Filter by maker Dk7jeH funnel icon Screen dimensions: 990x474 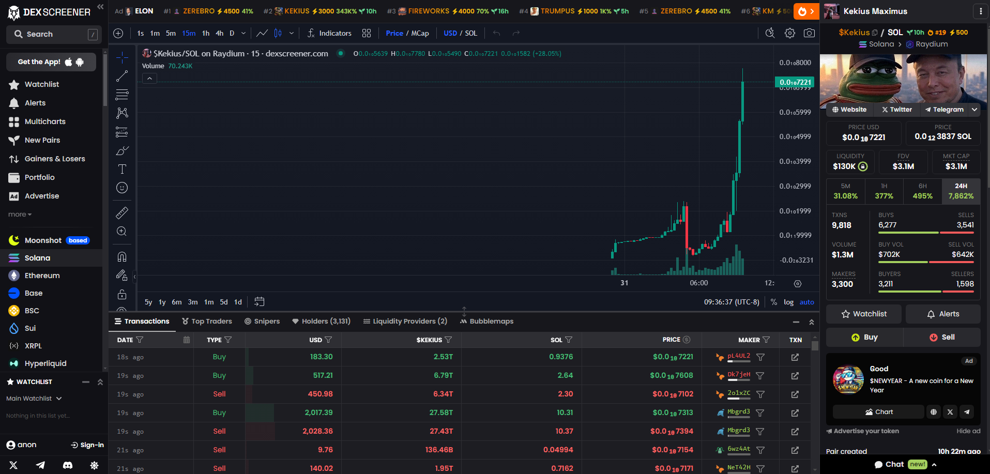coord(760,375)
